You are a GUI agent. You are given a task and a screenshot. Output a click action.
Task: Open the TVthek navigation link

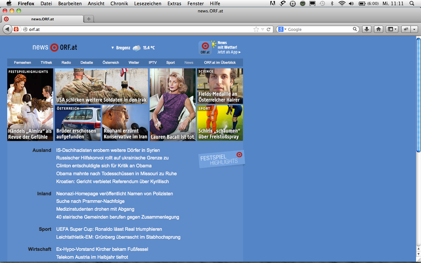[46, 62]
